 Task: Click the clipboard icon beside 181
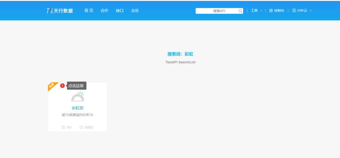click(63, 127)
